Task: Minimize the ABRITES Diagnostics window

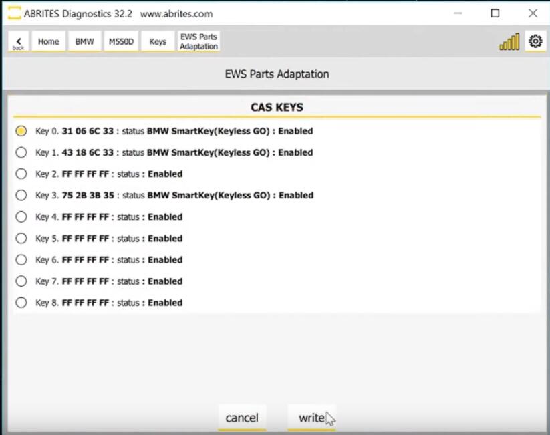Action: click(x=458, y=13)
